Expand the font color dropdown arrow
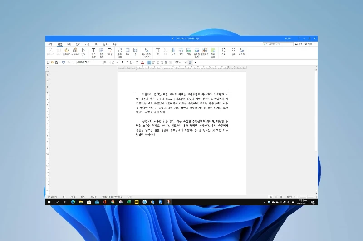 click(145, 62)
